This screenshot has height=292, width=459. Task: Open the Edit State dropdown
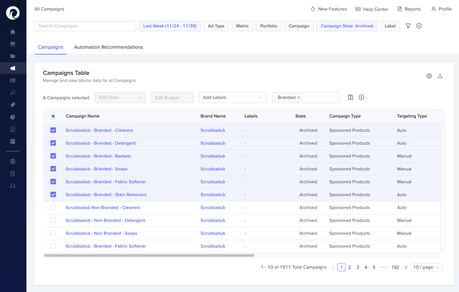(x=120, y=97)
